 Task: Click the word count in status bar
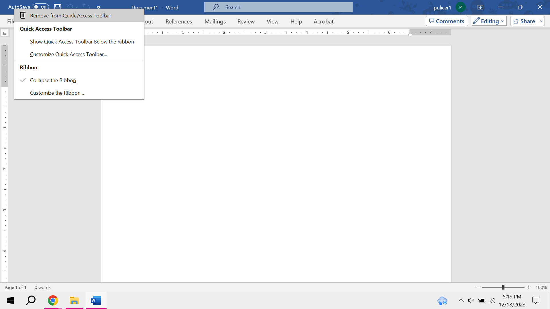click(42, 287)
